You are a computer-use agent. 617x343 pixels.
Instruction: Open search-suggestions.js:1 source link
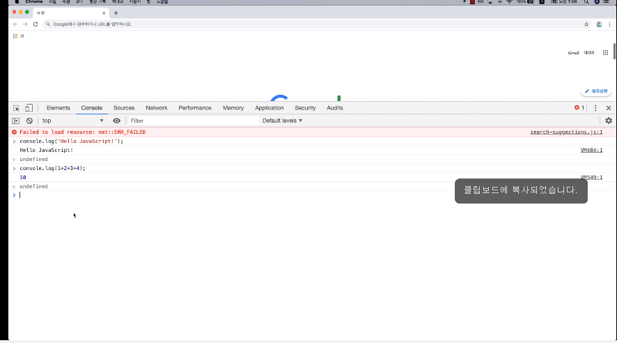click(x=566, y=132)
